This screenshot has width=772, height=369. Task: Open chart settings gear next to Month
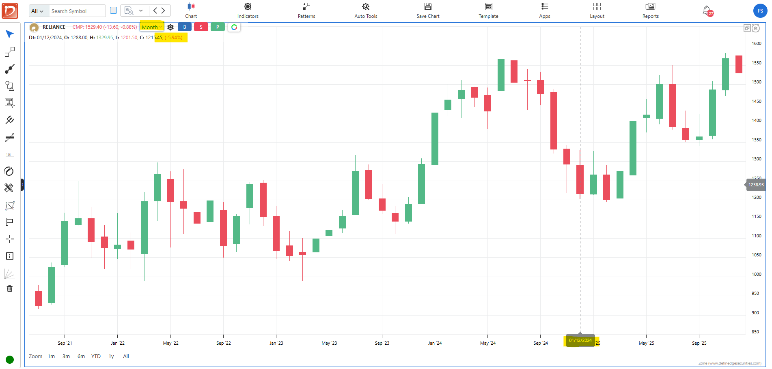point(170,27)
